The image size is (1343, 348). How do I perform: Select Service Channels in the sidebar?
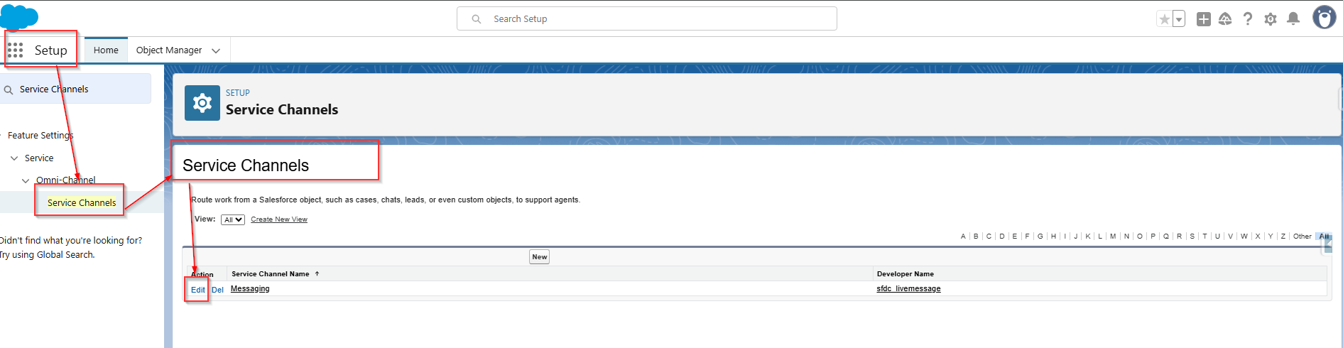click(82, 203)
